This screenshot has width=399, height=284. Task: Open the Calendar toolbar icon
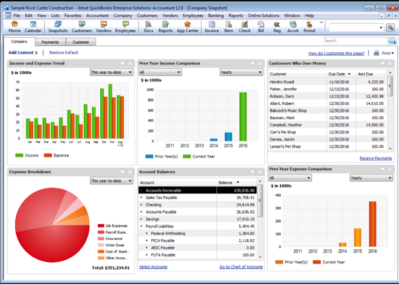point(33,27)
